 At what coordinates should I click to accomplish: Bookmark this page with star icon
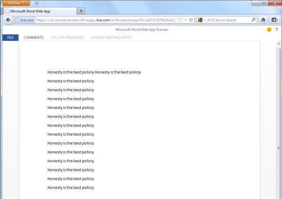(x=180, y=20)
